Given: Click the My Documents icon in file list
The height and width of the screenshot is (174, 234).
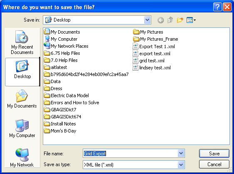Looking at the screenshot, I should pos(47,32).
